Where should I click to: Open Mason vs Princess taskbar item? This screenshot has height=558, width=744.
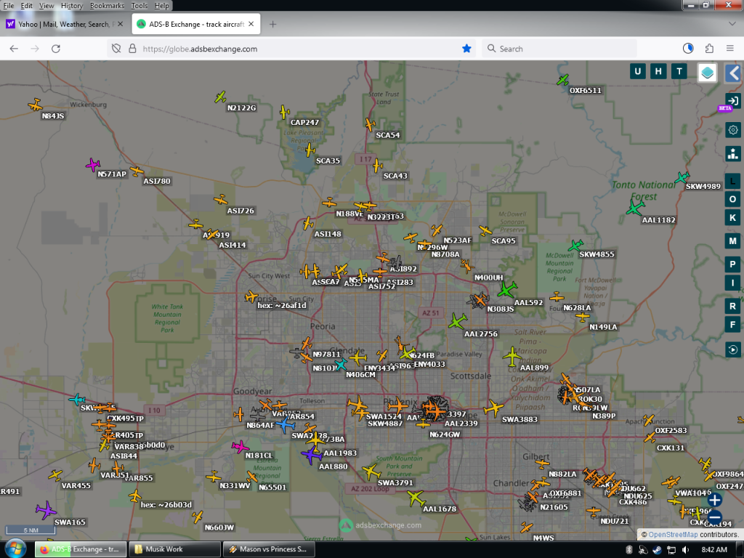pyautogui.click(x=269, y=549)
